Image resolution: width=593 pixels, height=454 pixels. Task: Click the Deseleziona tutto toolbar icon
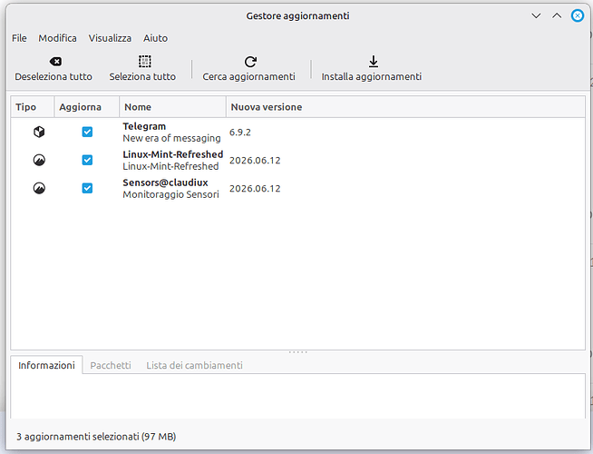(55, 62)
